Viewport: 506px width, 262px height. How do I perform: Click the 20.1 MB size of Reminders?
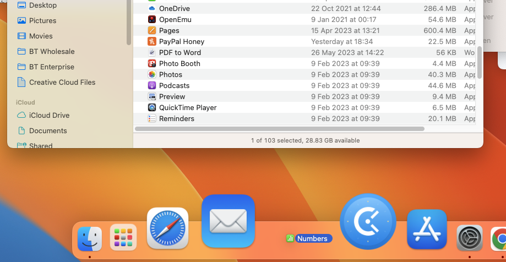(x=442, y=118)
